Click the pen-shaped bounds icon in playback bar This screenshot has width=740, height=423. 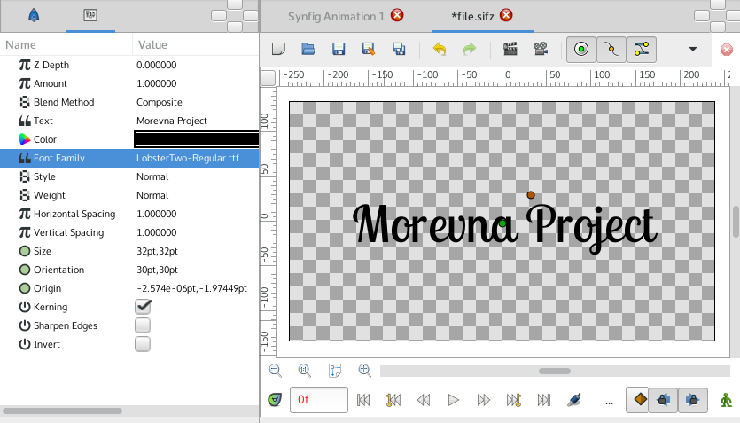(x=574, y=400)
